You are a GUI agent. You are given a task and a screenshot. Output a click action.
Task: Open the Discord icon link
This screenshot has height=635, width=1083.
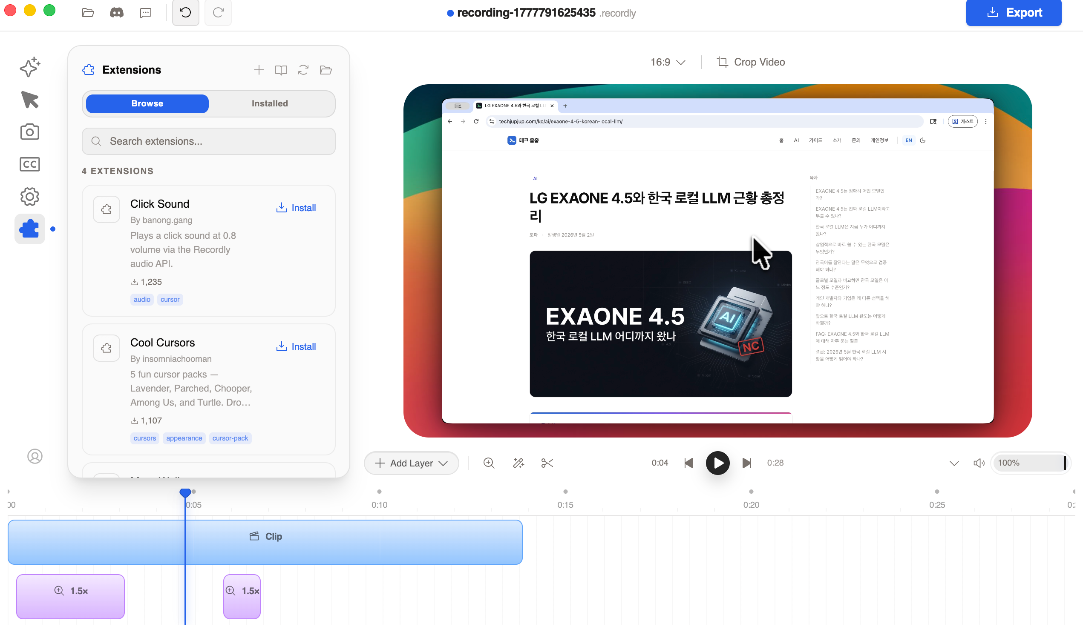[x=116, y=12]
